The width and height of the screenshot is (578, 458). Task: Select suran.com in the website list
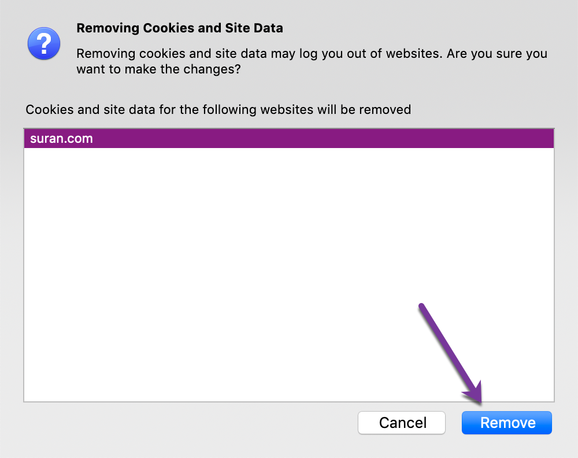click(62, 139)
